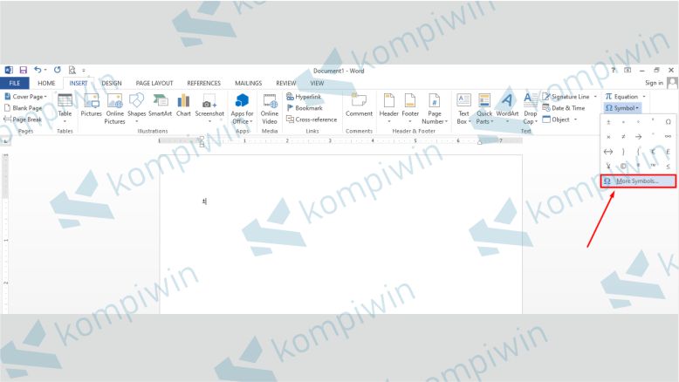Image resolution: width=679 pixels, height=382 pixels.
Task: Insert the less-than-or-equal symbol
Action: (x=668, y=166)
